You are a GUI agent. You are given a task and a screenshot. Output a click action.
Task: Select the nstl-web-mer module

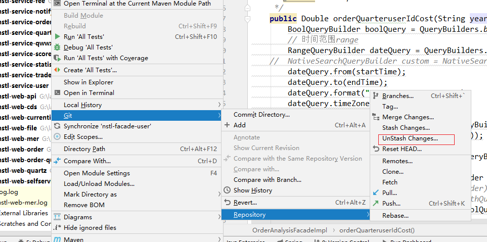pos(20,138)
